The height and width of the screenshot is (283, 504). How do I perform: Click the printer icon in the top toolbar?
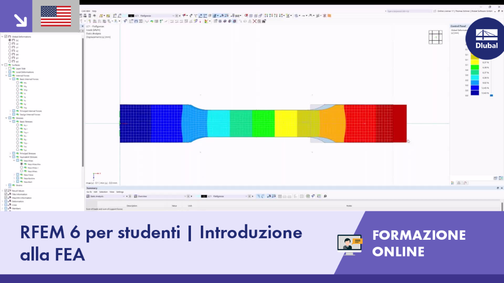tap(85, 15)
